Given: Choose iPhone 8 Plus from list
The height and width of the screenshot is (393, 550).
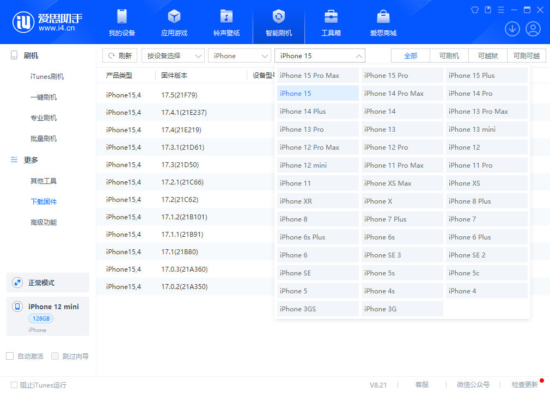Looking at the screenshot, I should [486, 201].
